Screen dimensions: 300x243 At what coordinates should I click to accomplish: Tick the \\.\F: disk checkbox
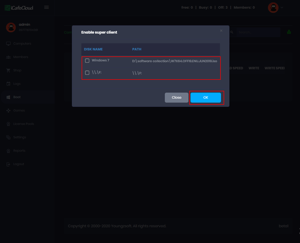tap(87, 73)
